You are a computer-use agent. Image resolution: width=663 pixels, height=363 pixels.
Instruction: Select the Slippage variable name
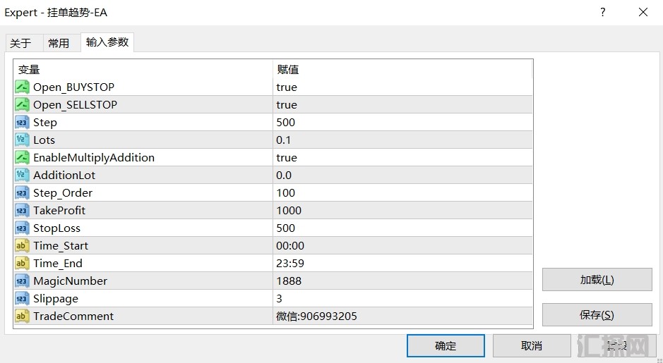point(56,299)
